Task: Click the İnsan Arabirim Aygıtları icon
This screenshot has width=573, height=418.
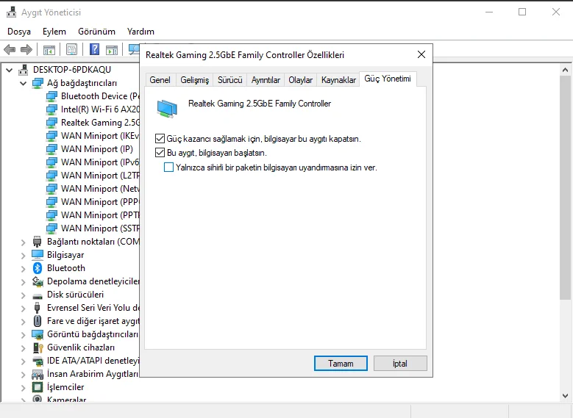Action: pos(38,374)
